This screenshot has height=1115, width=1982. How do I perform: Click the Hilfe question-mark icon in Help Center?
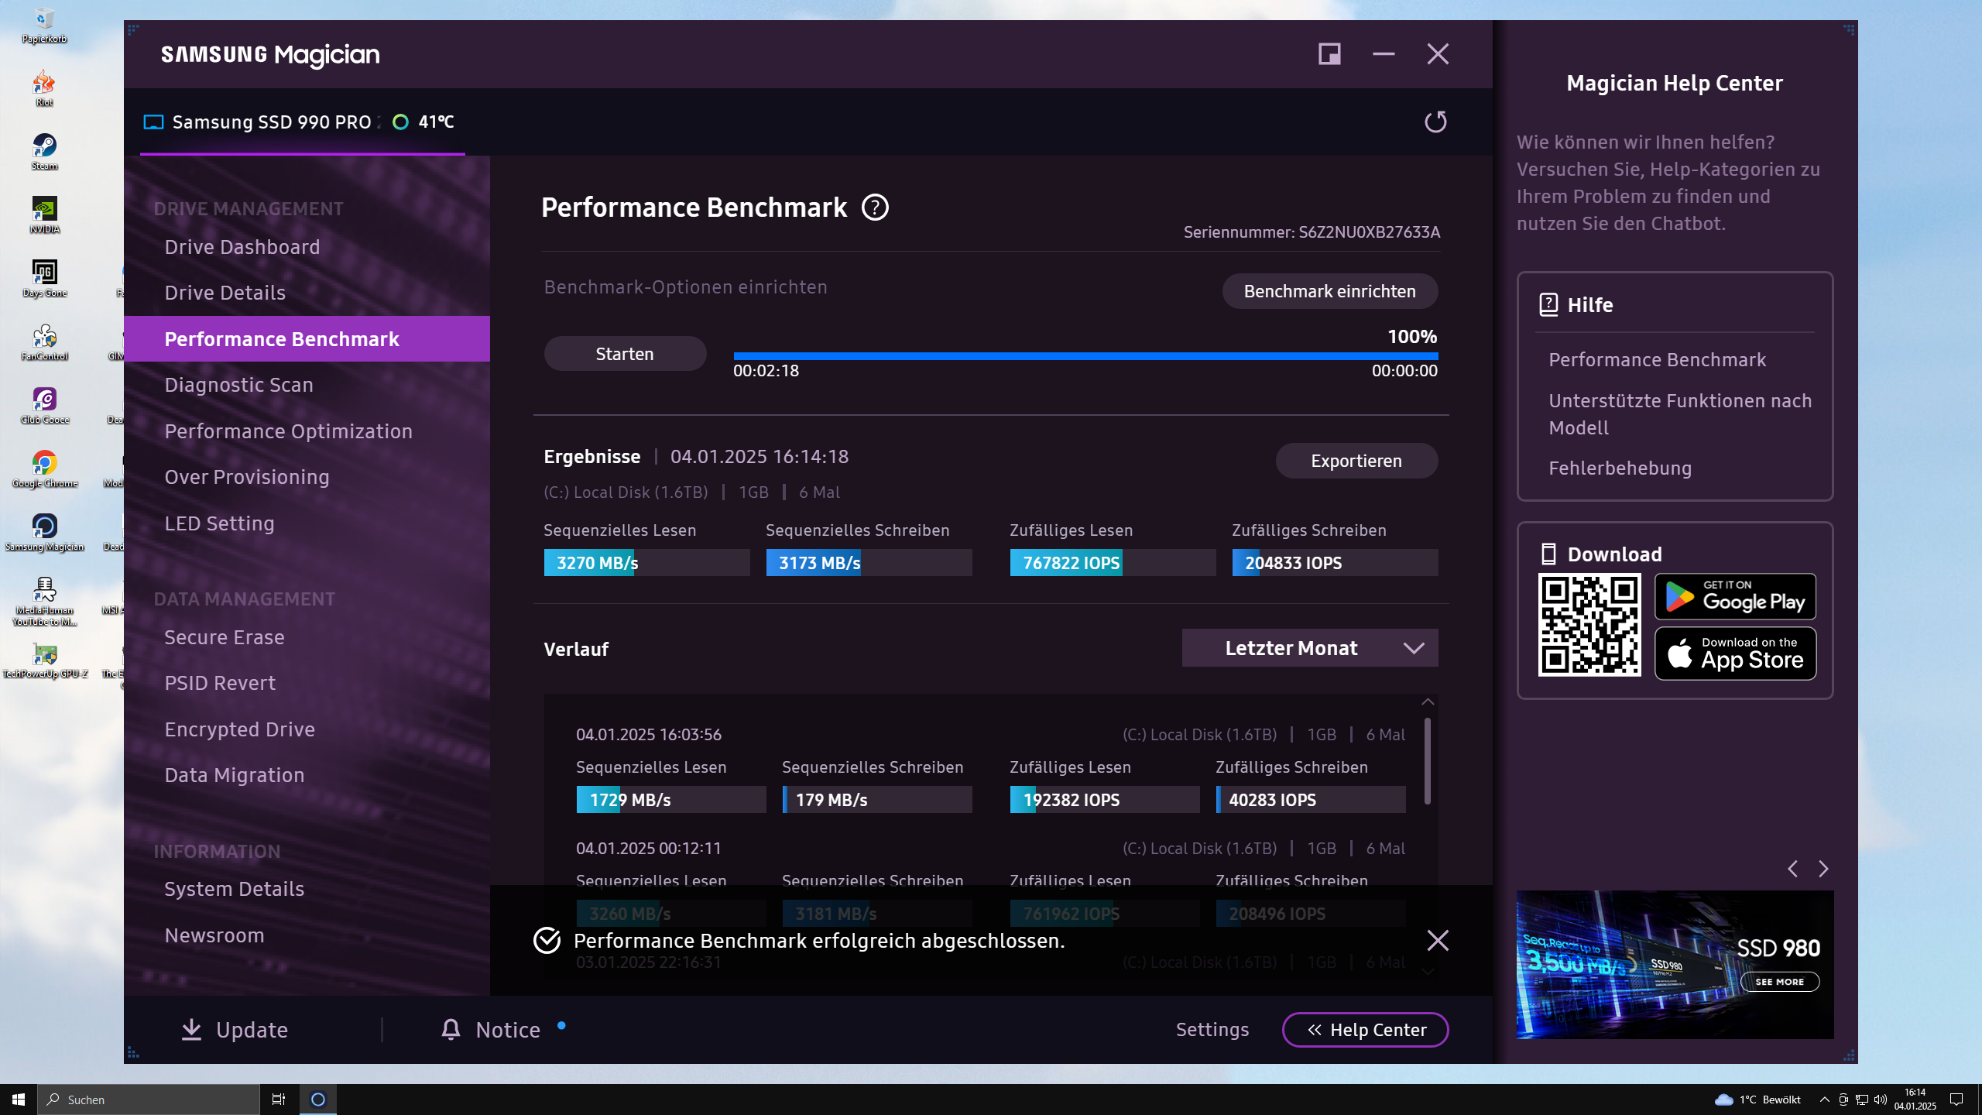[1548, 304]
